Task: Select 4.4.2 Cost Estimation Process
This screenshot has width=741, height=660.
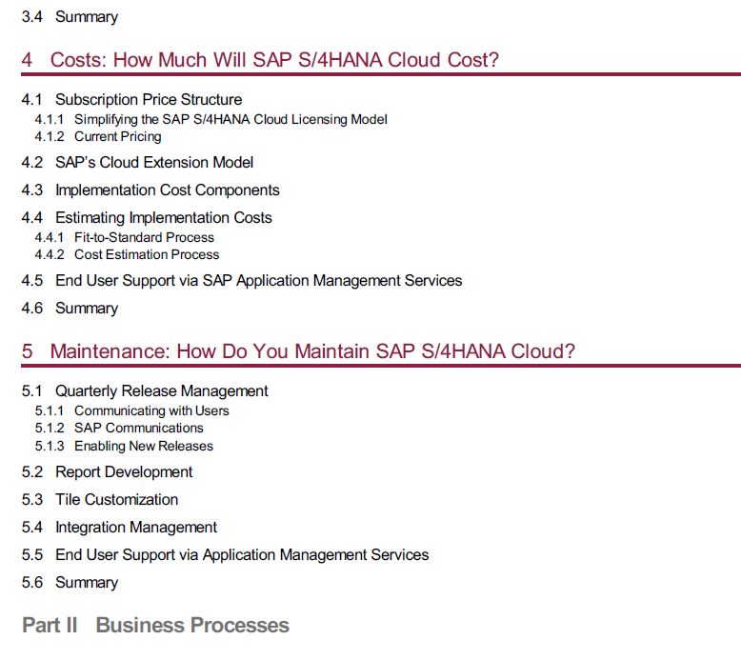Action: point(127,254)
